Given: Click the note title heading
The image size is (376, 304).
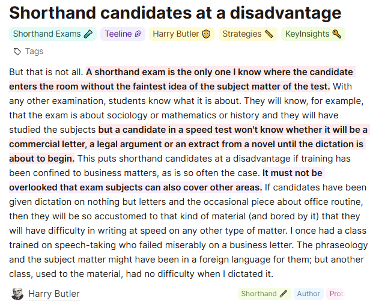Looking at the screenshot, I should 175,13.
